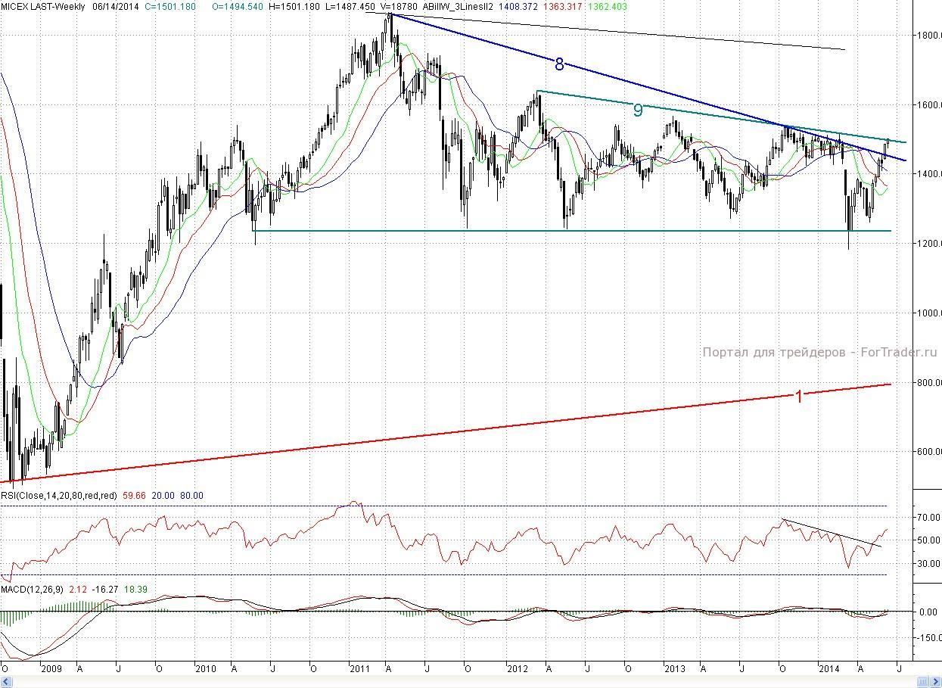The height and width of the screenshot is (688, 942).
Task: Click the 2013 year marker on time axis
Action: (674, 669)
